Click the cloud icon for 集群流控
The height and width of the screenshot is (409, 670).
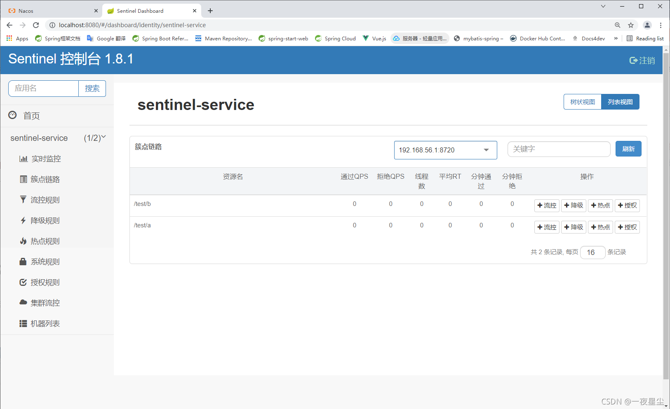[x=24, y=302]
